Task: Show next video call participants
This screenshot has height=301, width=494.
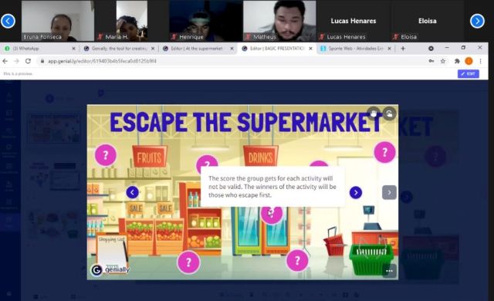Action: [x=477, y=21]
